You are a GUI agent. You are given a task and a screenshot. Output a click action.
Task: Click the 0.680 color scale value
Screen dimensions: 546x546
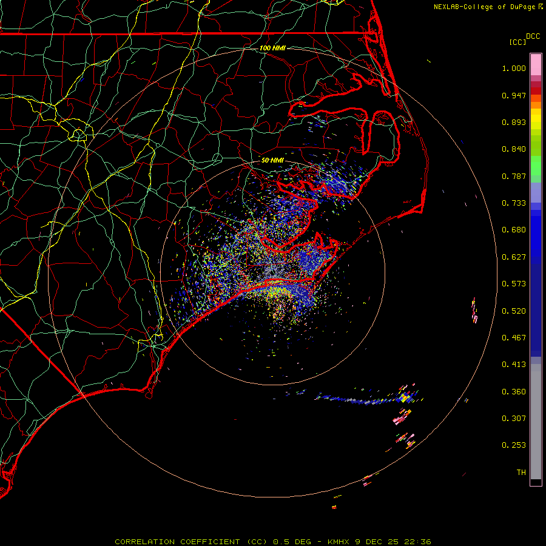[514, 230]
